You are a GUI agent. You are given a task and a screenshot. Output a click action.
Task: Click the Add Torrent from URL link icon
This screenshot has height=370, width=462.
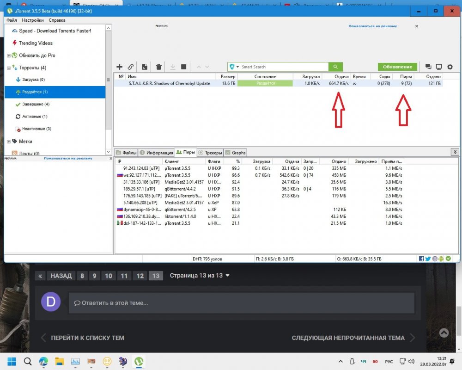coord(131,67)
